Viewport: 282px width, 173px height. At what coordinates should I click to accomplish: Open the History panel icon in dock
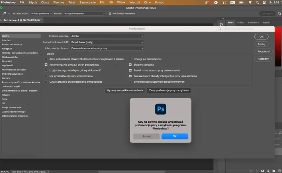coord(221,24)
